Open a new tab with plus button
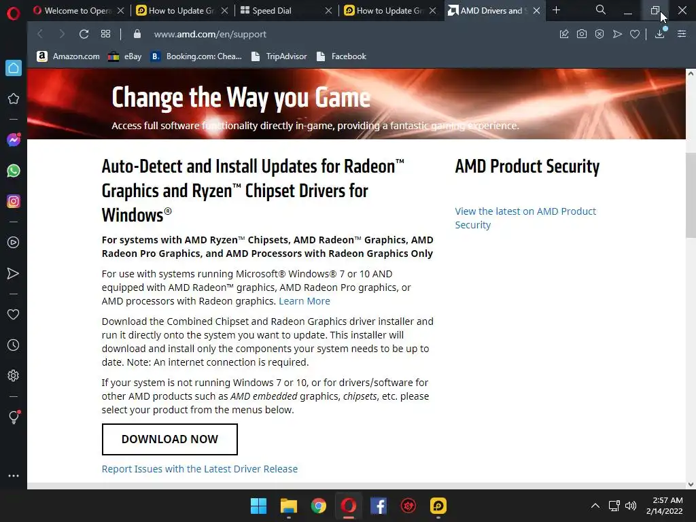This screenshot has height=522, width=696. tap(556, 10)
